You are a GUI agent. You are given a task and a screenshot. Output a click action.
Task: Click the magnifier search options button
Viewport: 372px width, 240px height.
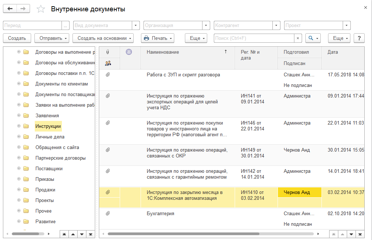pos(313,38)
